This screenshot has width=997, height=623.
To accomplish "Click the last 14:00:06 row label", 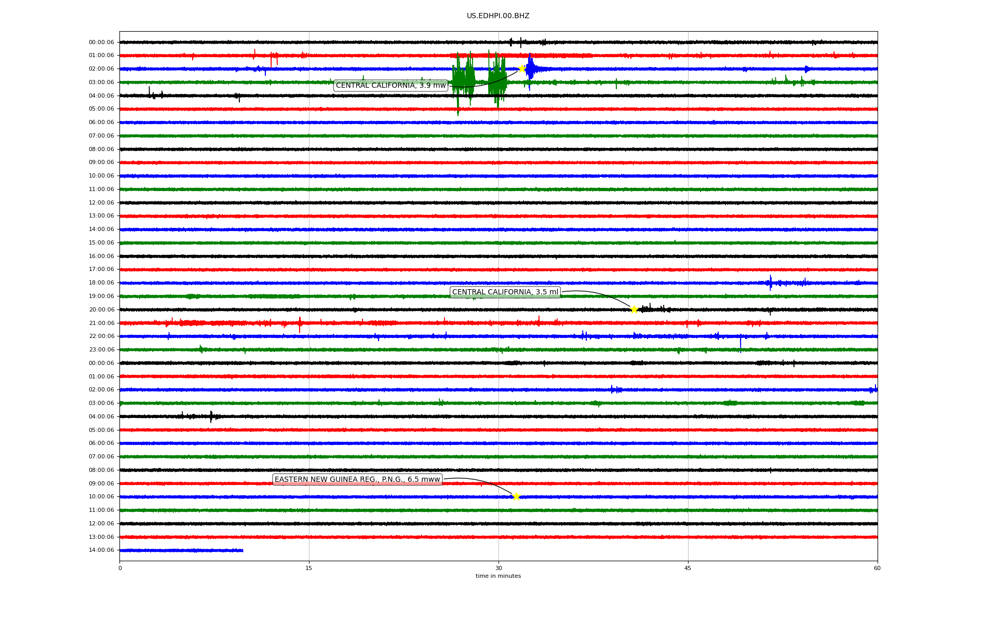I will (x=101, y=550).
